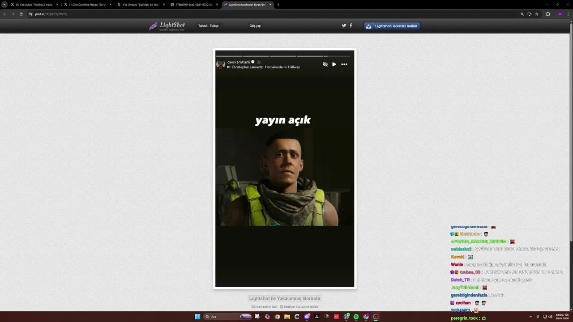
Task: Expand the Turkish - Türkçe language dropdown
Action: click(210, 26)
